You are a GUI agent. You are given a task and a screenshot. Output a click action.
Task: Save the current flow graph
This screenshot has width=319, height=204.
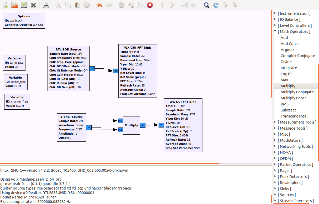coord(24,5)
